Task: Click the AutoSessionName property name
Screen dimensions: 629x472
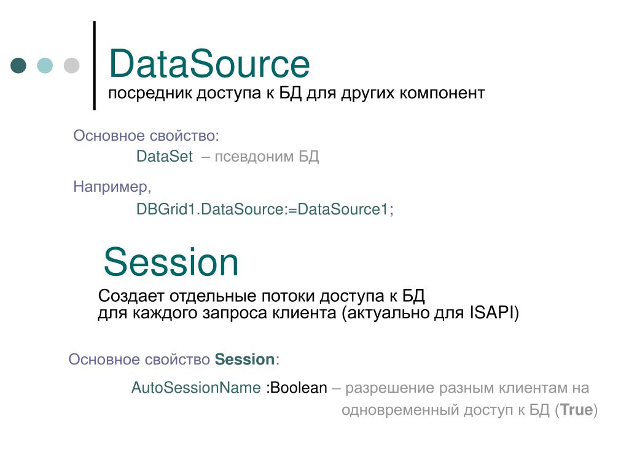Action: [x=196, y=388]
